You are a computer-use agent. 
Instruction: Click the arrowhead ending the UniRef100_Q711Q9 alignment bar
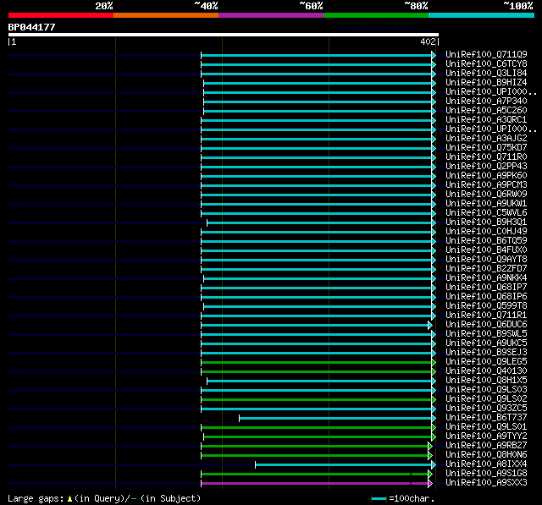pyautogui.click(x=434, y=55)
